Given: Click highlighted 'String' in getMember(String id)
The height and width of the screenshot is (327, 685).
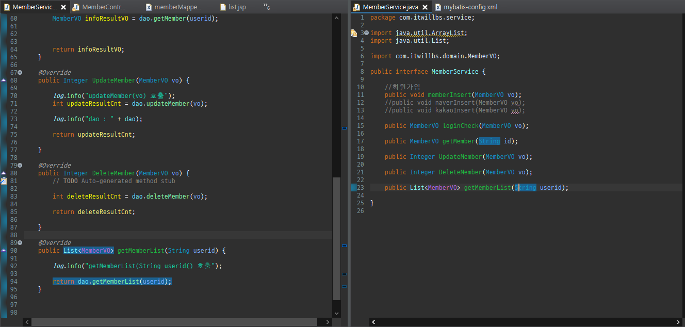Looking at the screenshot, I should pyautogui.click(x=489, y=141).
